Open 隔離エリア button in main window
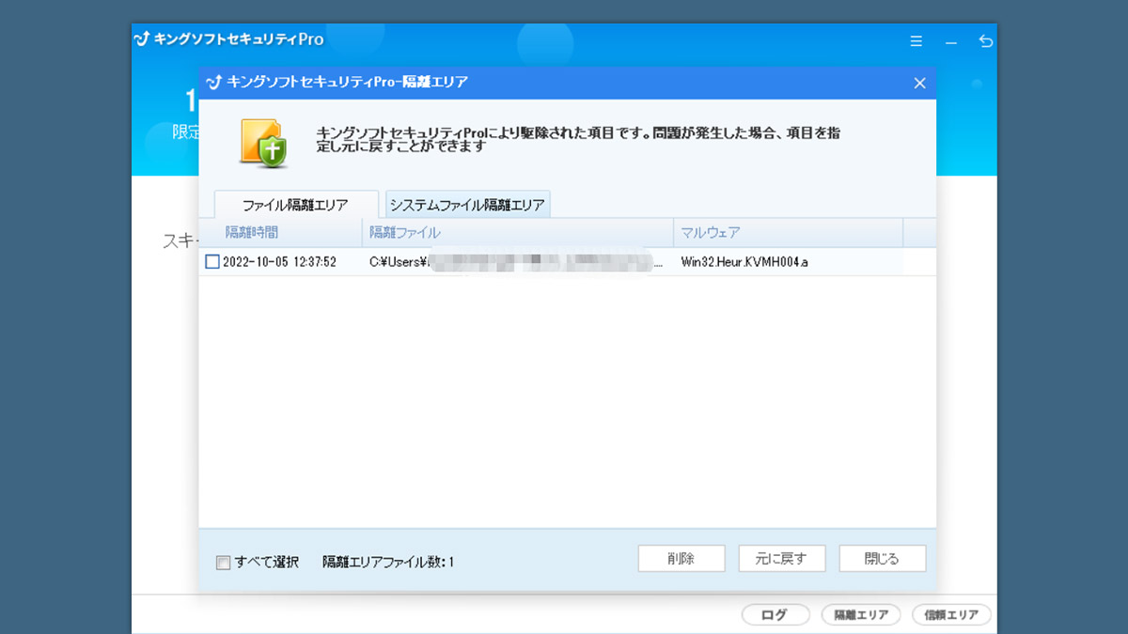This screenshot has height=634, width=1128. coord(861,615)
